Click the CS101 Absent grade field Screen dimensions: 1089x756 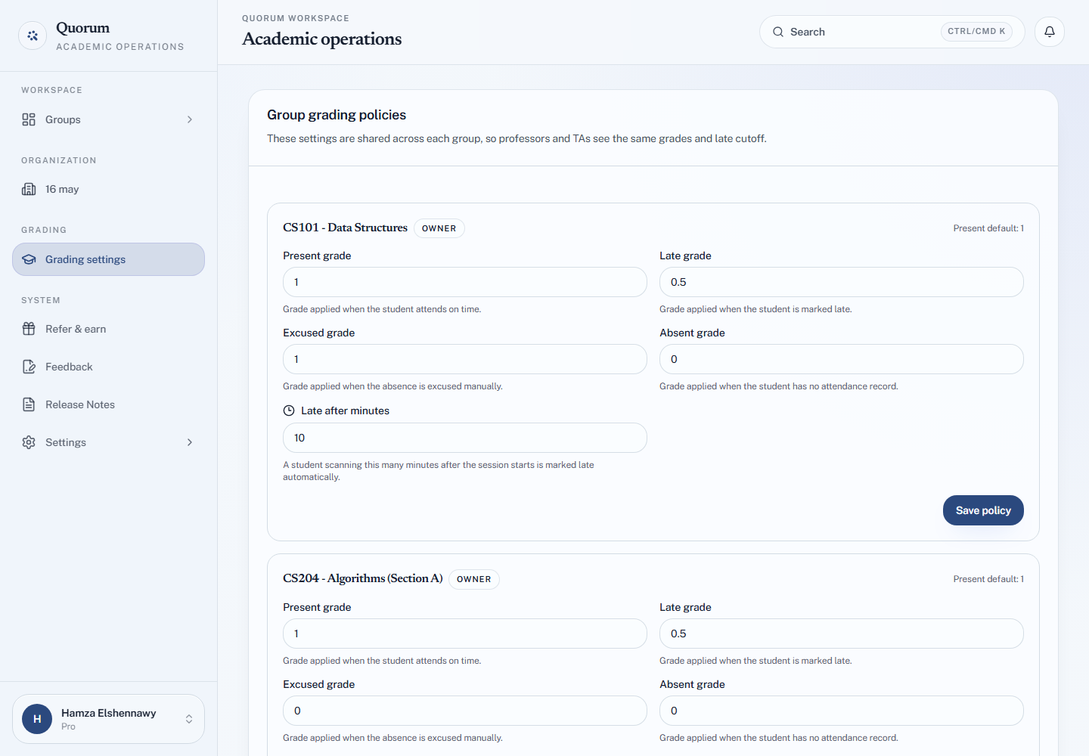(x=842, y=359)
